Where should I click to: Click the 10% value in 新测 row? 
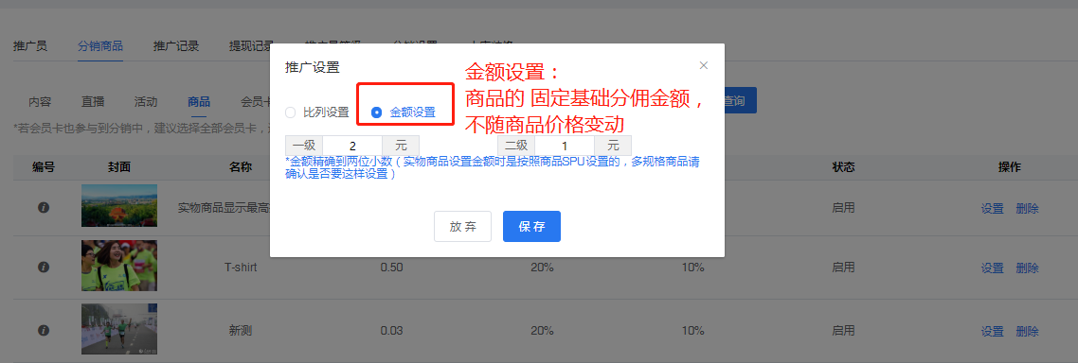692,330
